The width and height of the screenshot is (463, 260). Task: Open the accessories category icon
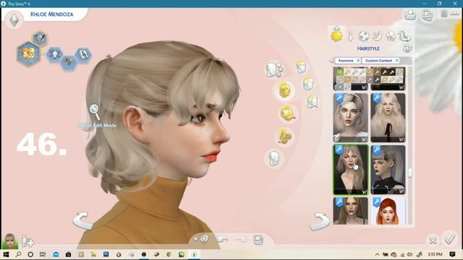284,136
